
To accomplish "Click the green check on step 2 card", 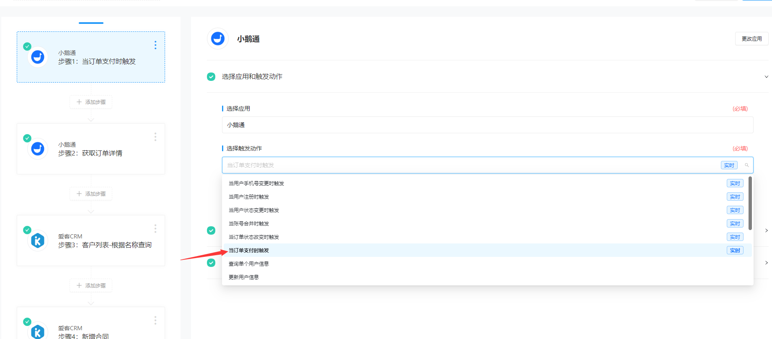I will (x=27, y=138).
